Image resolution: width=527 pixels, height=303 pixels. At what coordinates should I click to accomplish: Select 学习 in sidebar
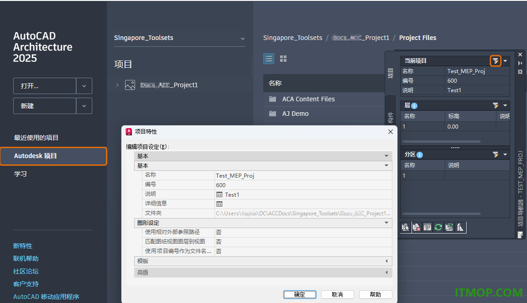[20, 174]
